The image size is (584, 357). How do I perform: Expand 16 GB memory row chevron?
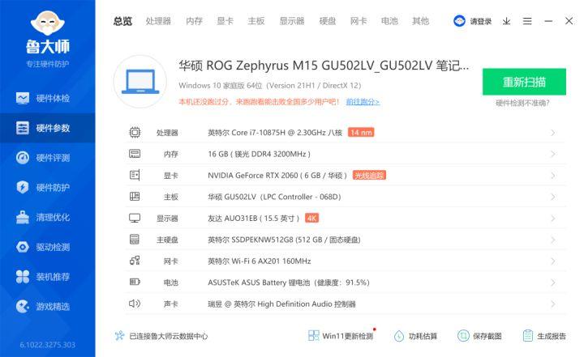click(552, 154)
